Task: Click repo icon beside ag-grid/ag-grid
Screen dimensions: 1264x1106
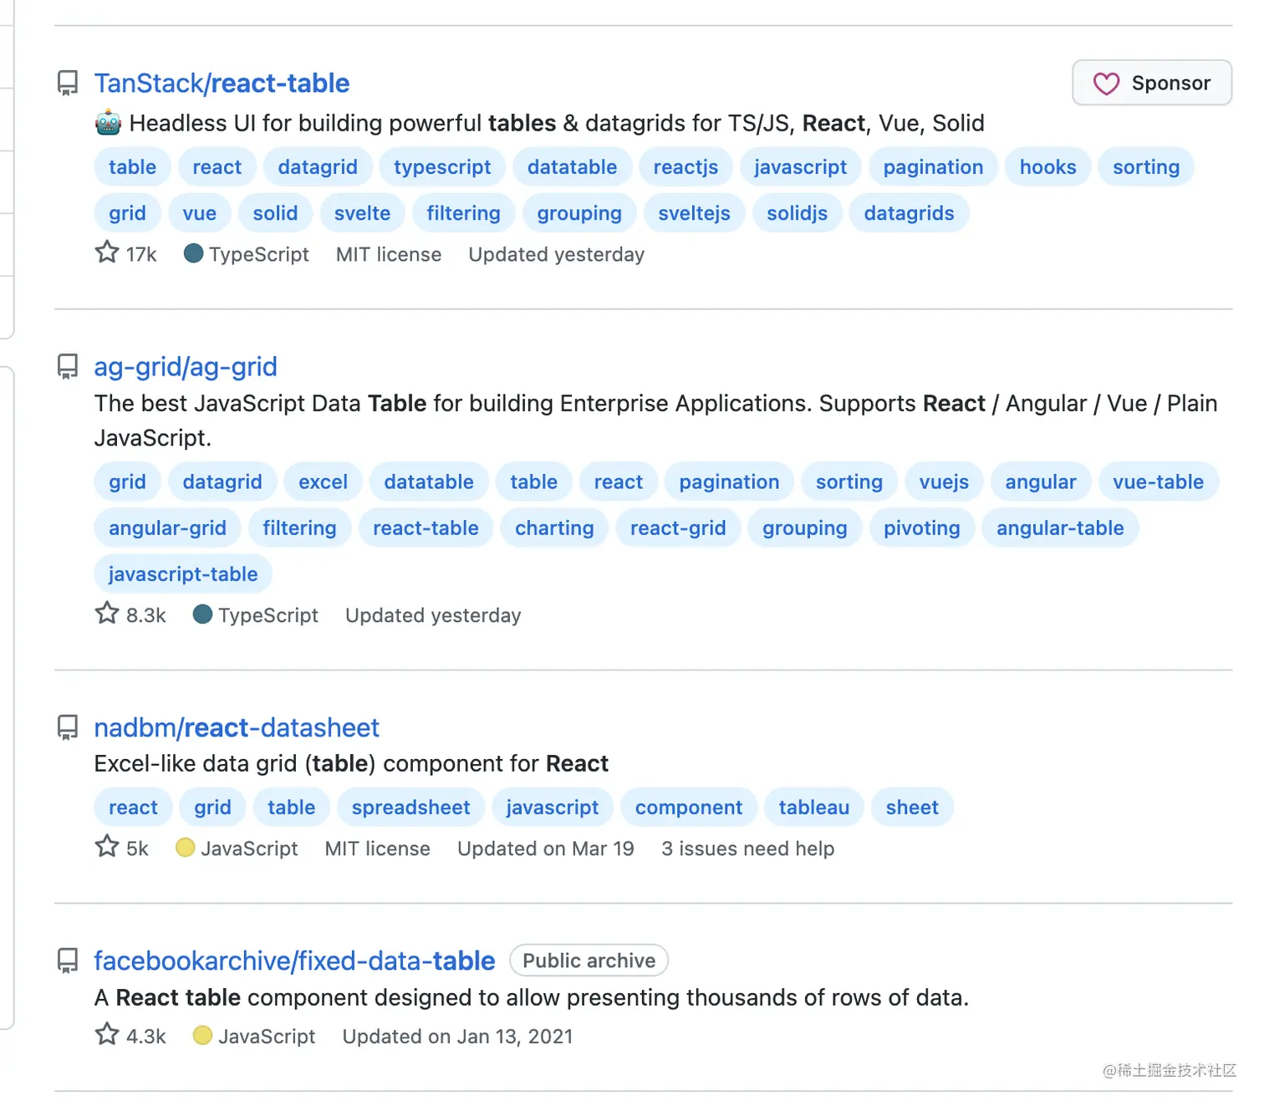Action: [x=68, y=366]
